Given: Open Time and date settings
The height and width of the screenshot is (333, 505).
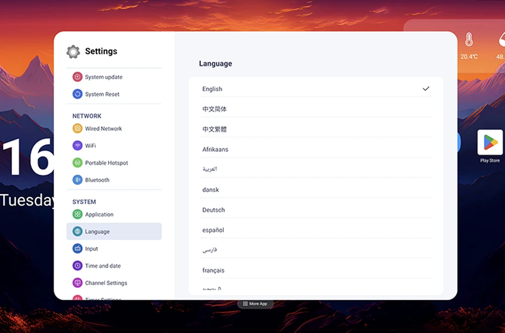Looking at the screenshot, I should tap(114, 266).
